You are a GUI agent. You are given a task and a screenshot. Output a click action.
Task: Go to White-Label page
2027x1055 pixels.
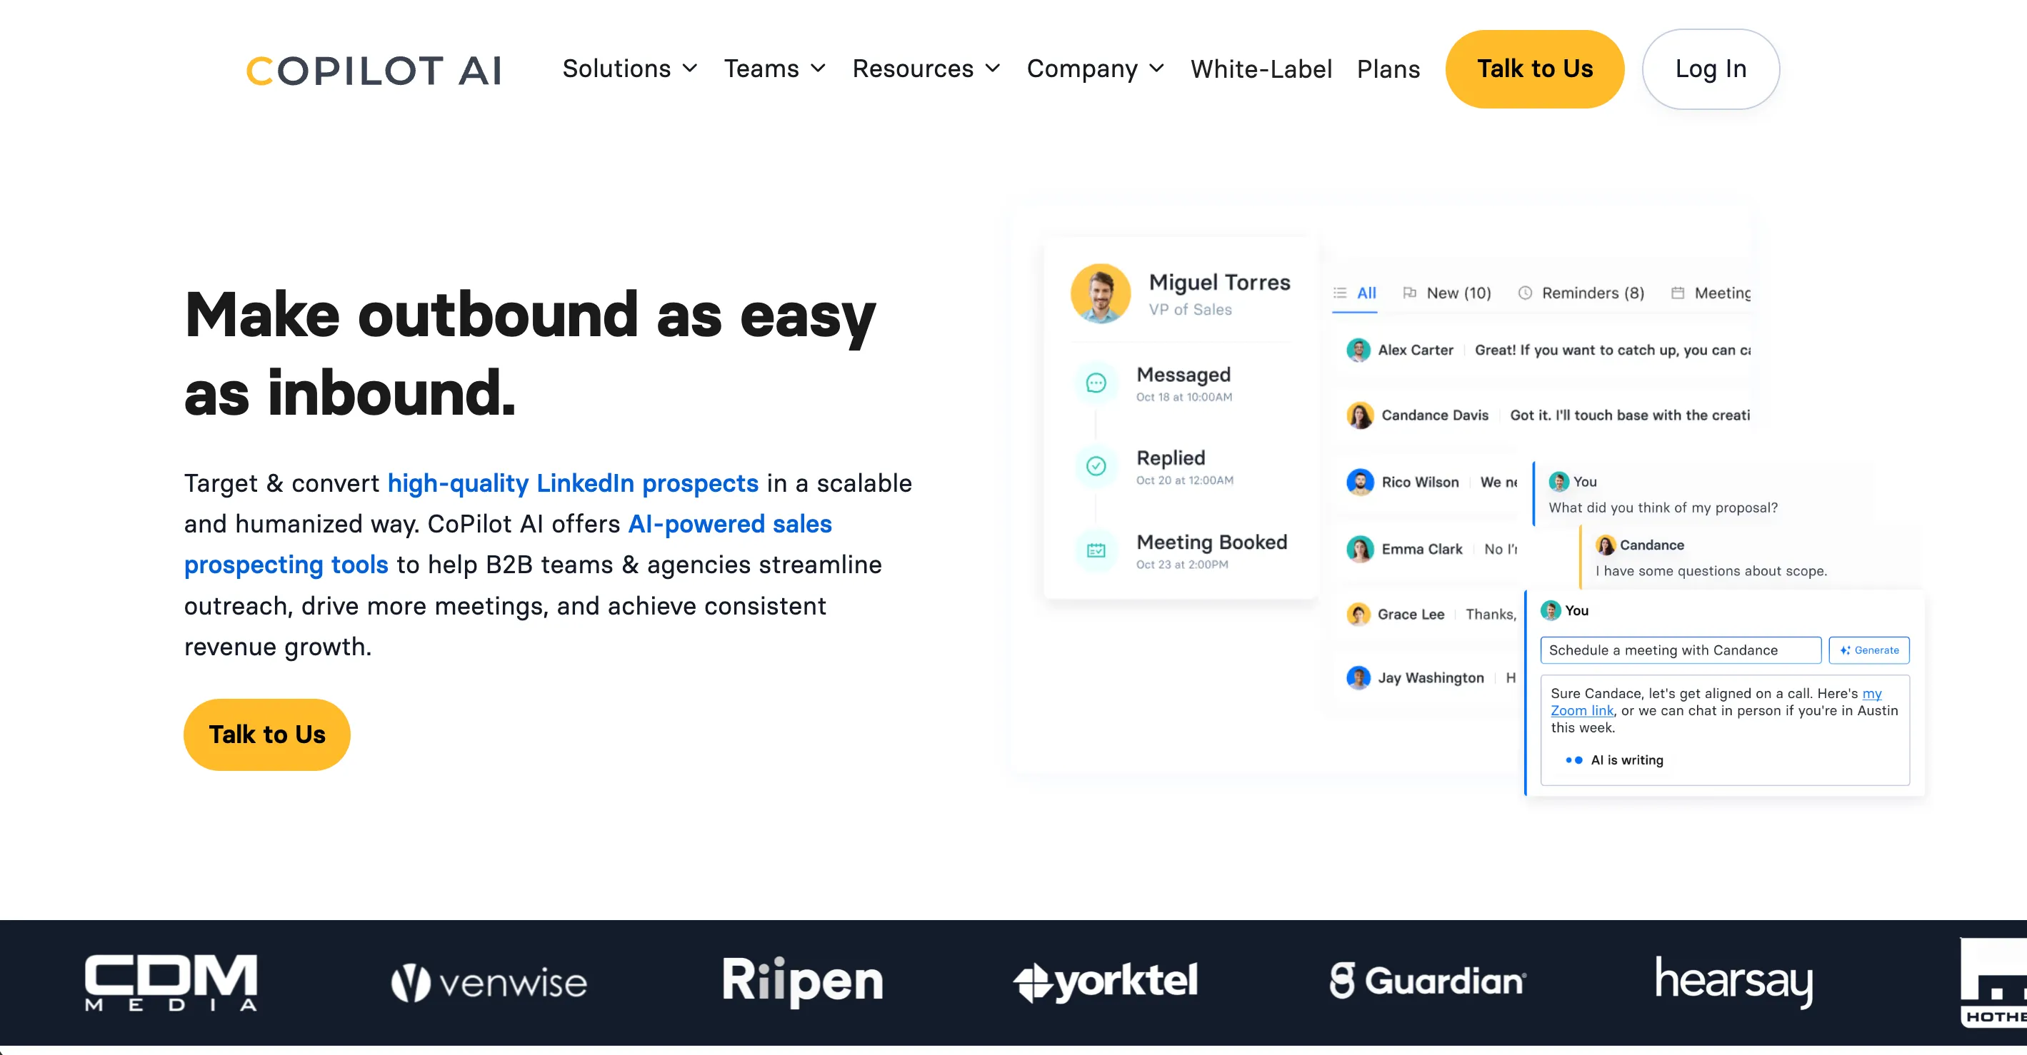[x=1261, y=69]
